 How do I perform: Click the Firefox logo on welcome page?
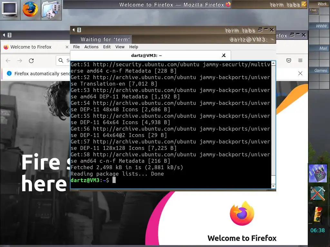point(242,214)
